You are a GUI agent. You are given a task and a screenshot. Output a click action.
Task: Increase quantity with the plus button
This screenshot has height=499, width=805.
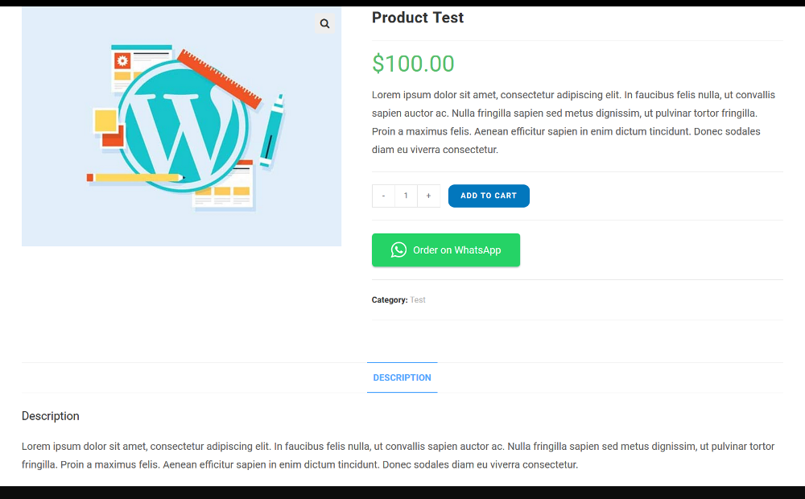pyautogui.click(x=428, y=196)
